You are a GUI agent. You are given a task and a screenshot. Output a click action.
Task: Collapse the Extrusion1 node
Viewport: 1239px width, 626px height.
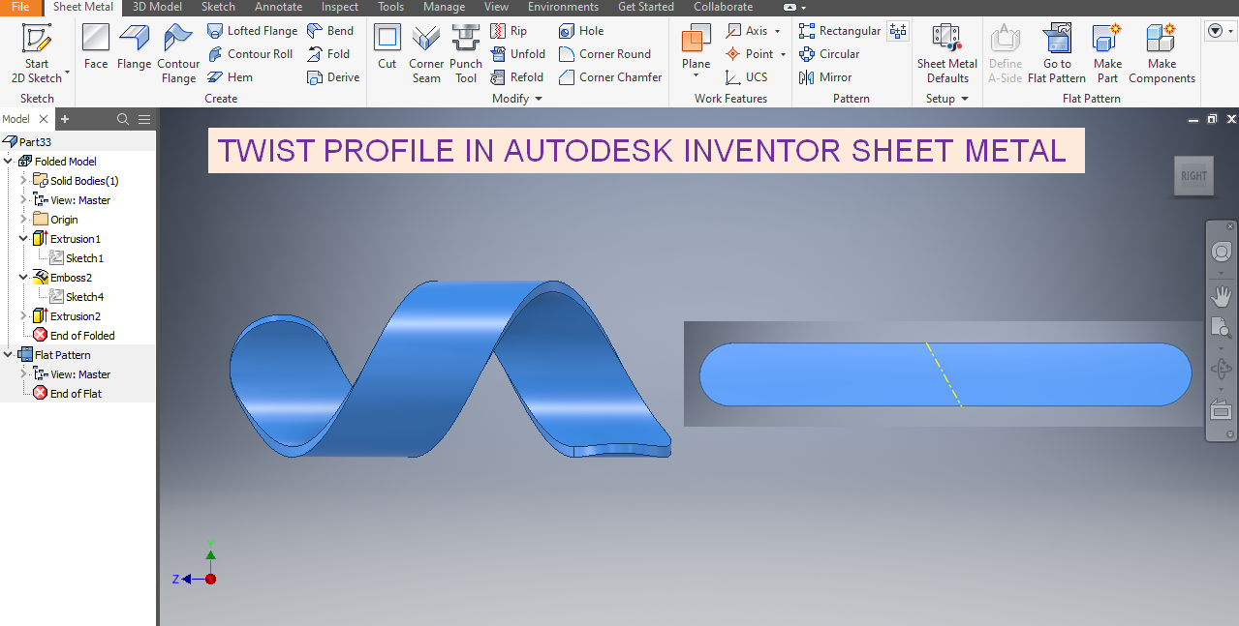pyautogui.click(x=24, y=239)
